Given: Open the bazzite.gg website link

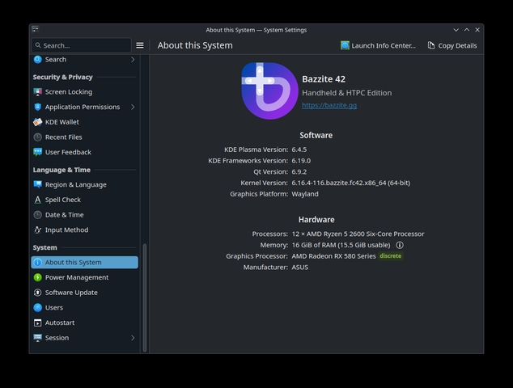Looking at the screenshot, I should [x=329, y=106].
